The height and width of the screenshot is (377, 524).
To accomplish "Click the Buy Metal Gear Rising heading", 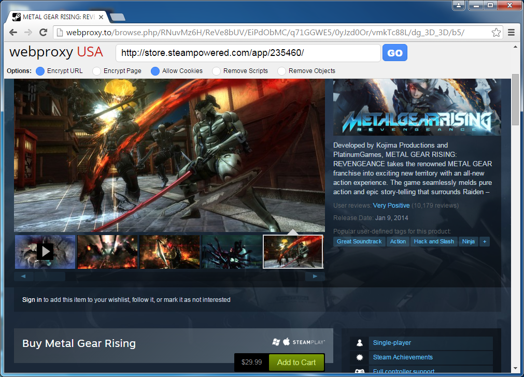I will 79,343.
